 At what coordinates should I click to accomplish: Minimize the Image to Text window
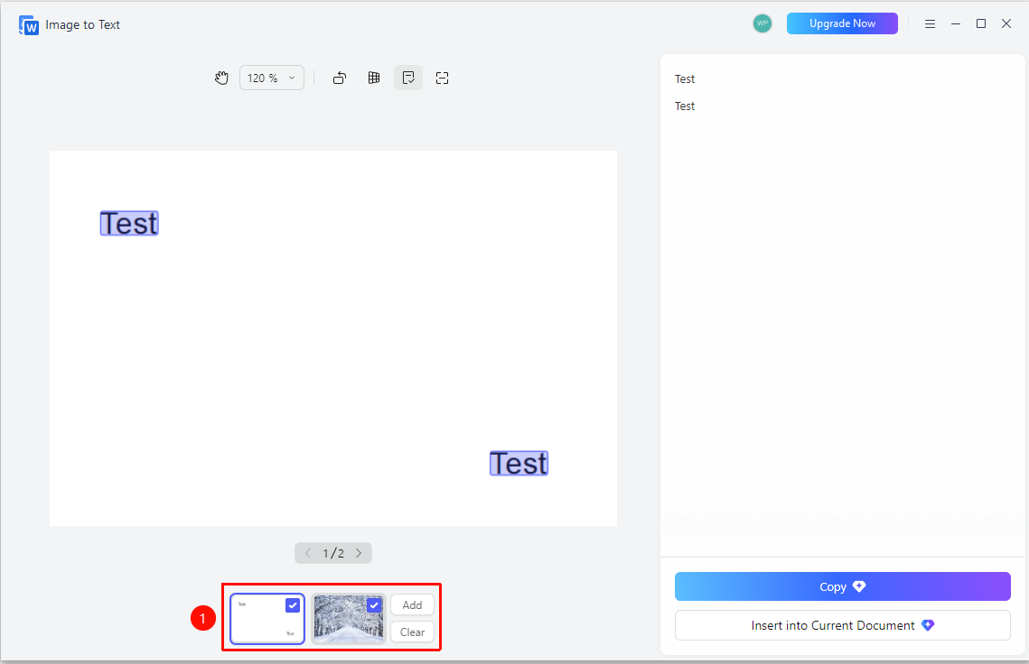coord(956,23)
